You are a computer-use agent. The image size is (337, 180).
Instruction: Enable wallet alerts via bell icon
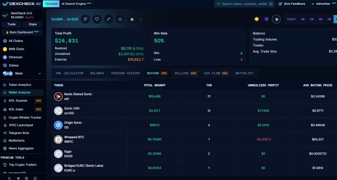120,19
